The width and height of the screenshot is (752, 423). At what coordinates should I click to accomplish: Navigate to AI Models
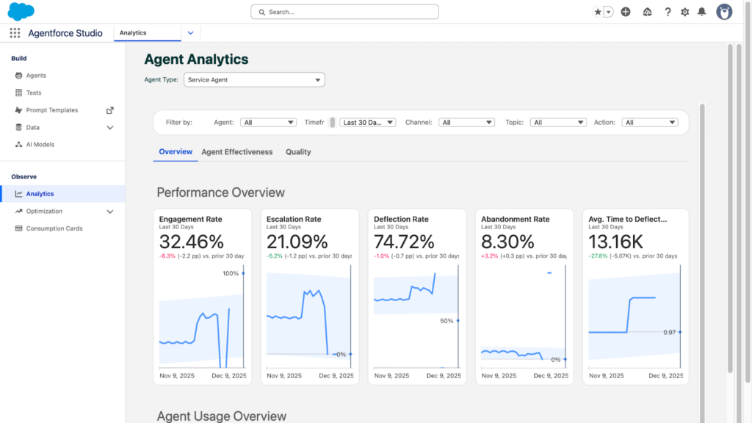point(40,144)
